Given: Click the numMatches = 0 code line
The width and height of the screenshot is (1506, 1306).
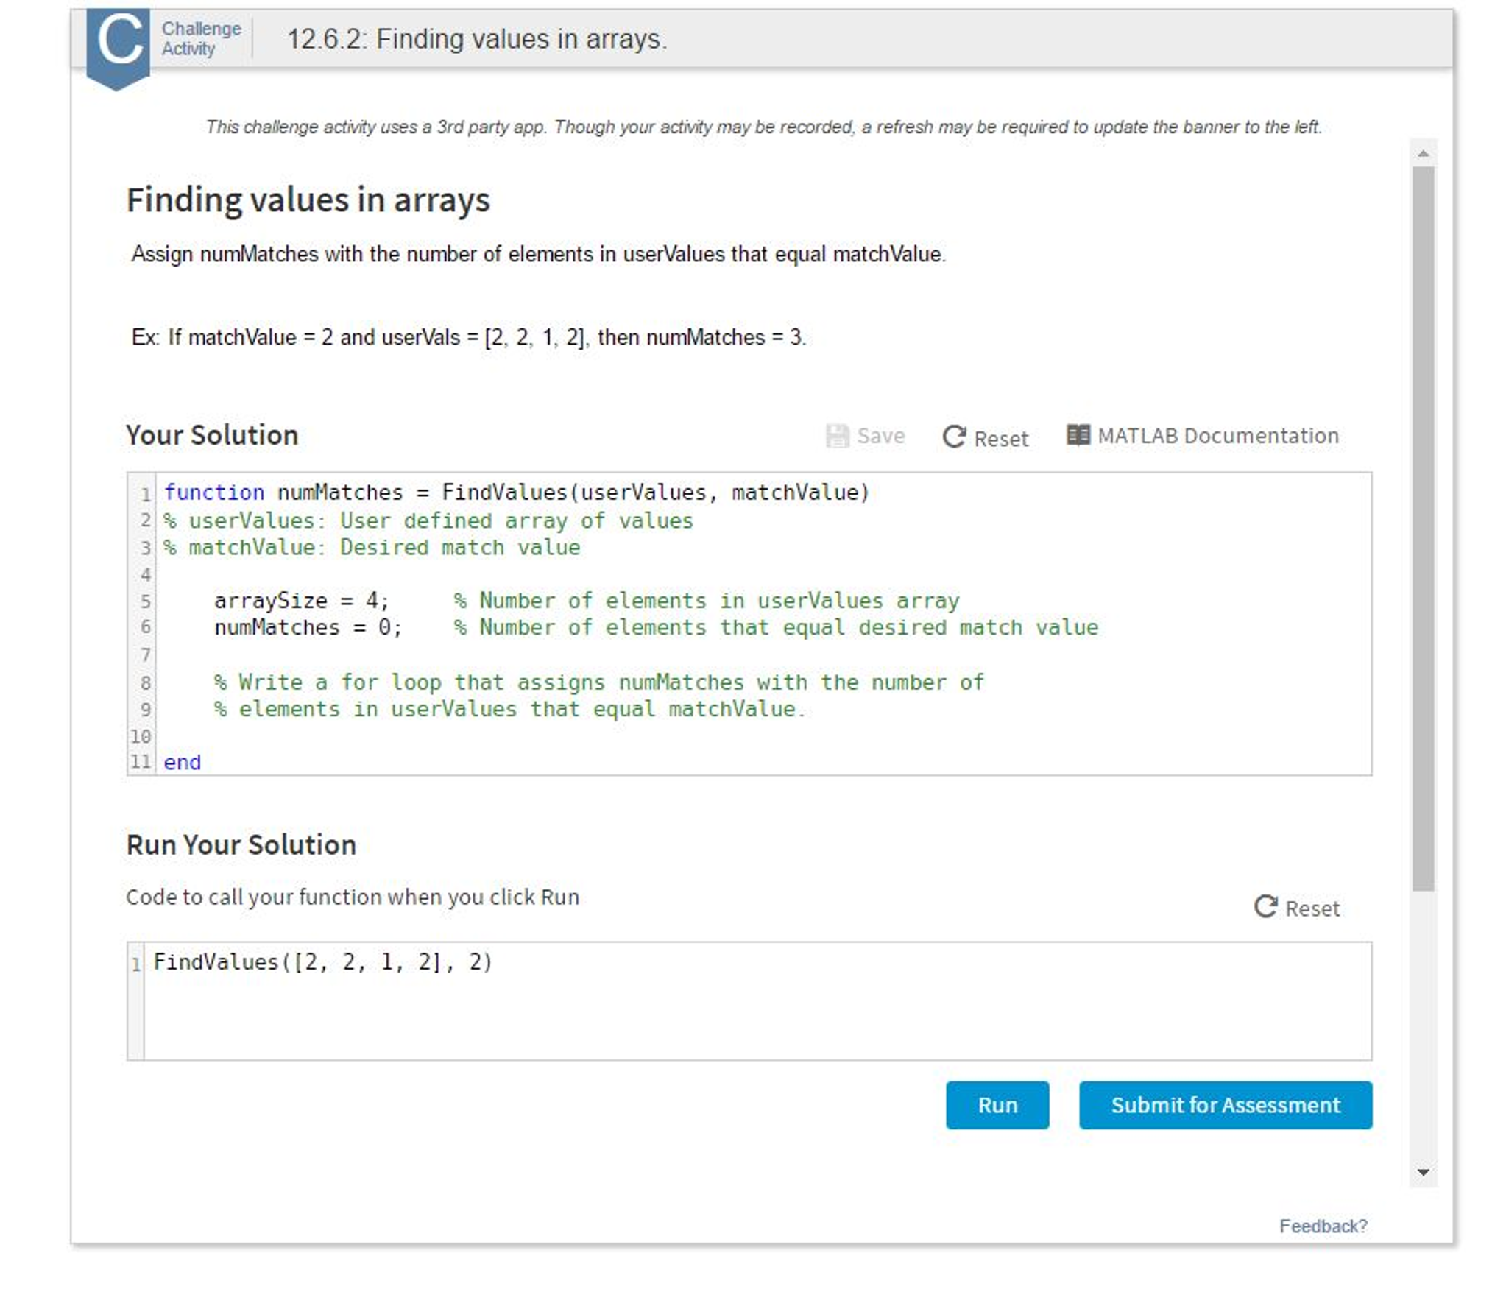Looking at the screenshot, I should (308, 627).
